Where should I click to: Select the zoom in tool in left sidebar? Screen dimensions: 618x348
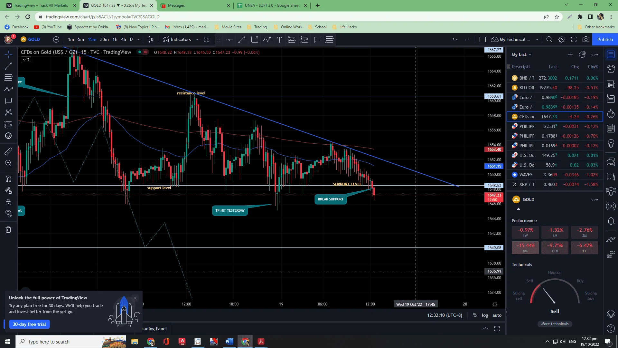[x=8, y=163]
